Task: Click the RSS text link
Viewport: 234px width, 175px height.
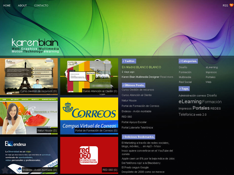Action: pyautogui.click(x=225, y=5)
